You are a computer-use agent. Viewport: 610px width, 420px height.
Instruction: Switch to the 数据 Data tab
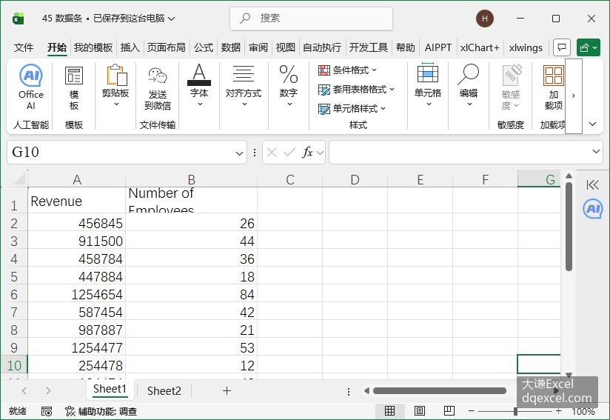[x=231, y=47]
